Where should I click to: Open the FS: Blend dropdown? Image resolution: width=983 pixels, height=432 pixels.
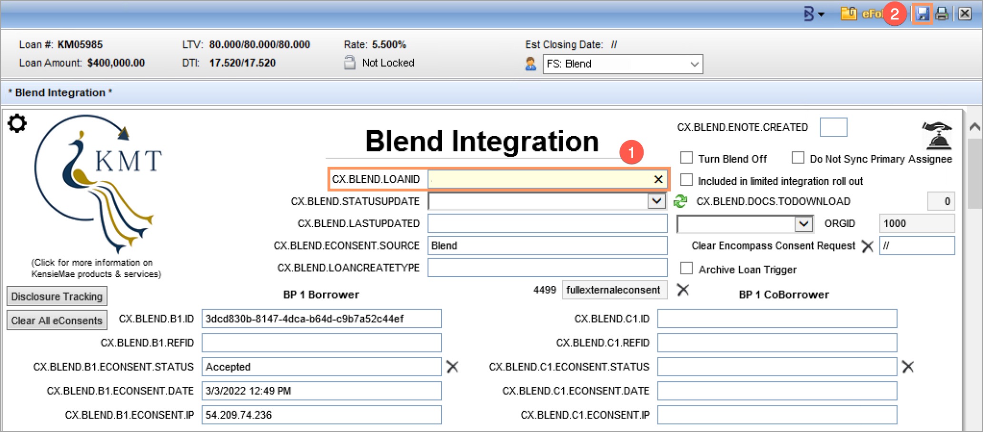pyautogui.click(x=623, y=64)
